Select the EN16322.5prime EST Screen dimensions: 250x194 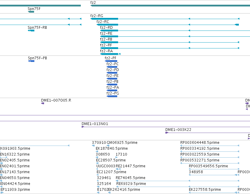pyautogui.click(x=4, y=157)
